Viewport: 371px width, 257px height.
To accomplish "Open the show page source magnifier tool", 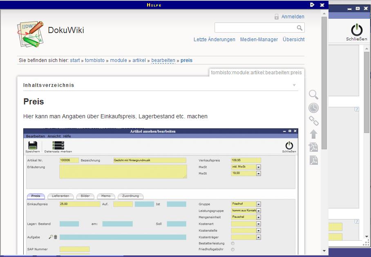I will click(313, 95).
